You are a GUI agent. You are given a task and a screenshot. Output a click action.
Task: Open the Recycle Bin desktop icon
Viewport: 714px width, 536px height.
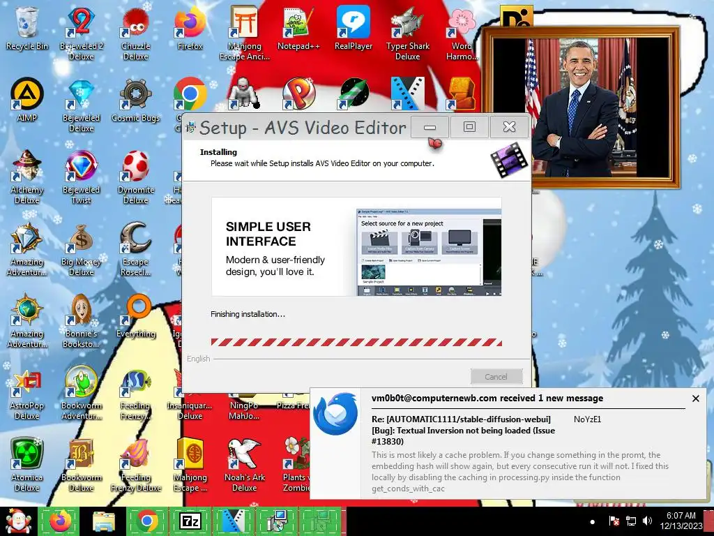point(27,28)
